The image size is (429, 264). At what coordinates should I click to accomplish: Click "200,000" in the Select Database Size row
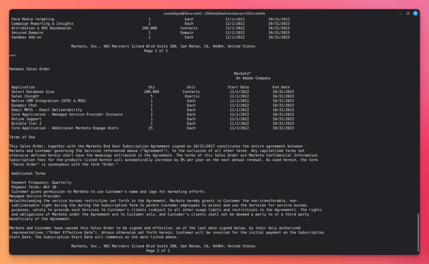pos(152,92)
